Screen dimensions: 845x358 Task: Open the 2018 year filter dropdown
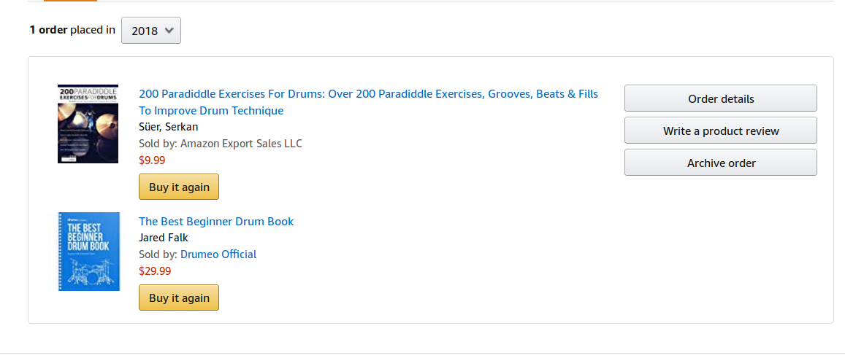151,31
